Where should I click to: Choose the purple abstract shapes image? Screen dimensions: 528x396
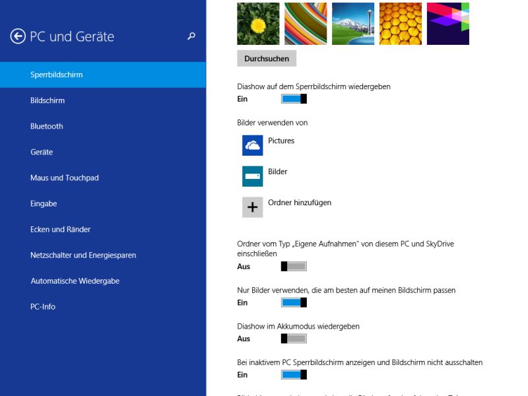(x=448, y=24)
